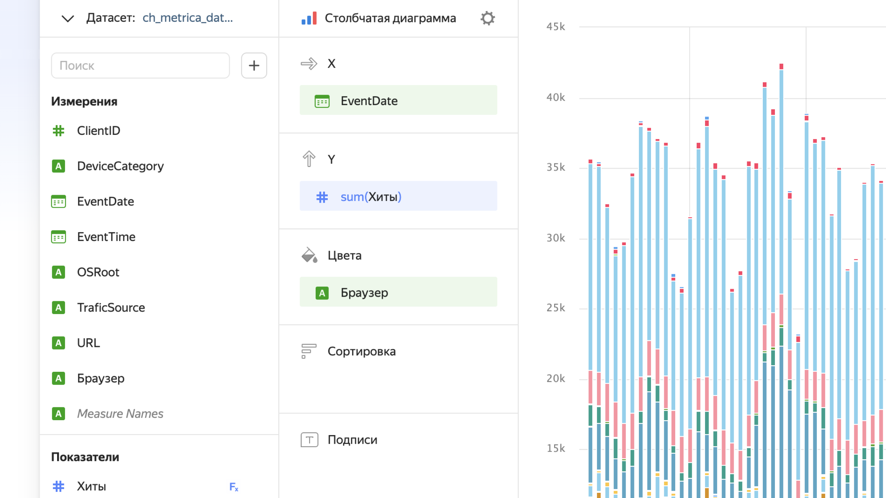Click the Хиты hash icon in Показатели
The height and width of the screenshot is (498, 886).
(x=58, y=486)
